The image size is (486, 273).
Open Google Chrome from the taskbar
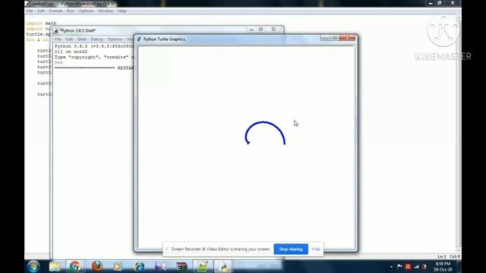(75, 266)
